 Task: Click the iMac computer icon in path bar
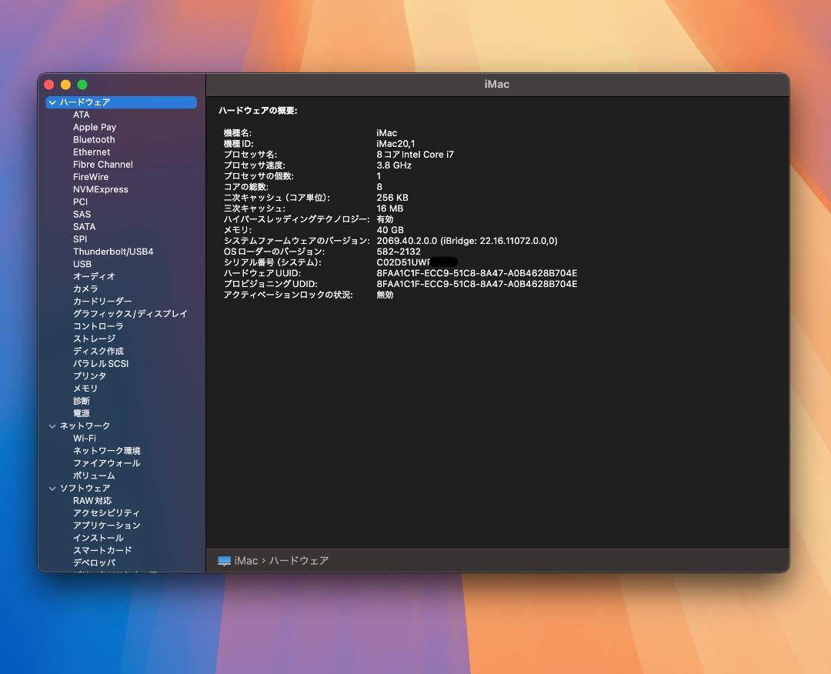224,561
